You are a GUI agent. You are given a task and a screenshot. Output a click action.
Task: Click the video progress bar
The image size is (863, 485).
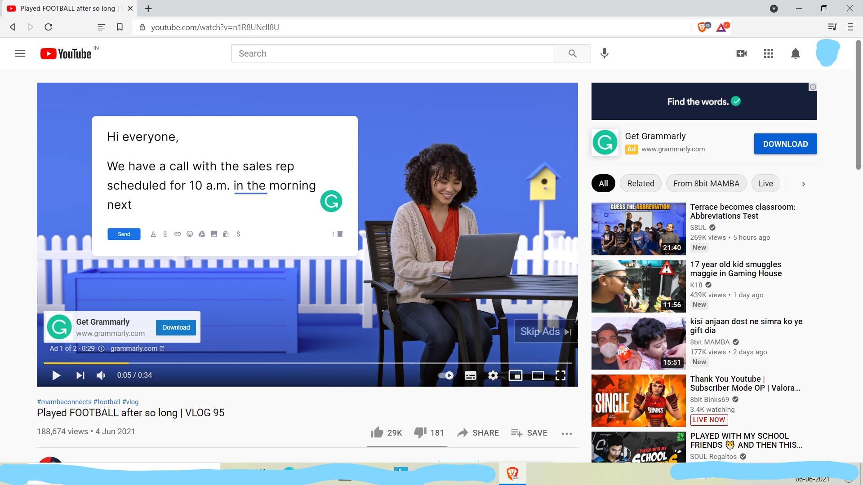307,363
